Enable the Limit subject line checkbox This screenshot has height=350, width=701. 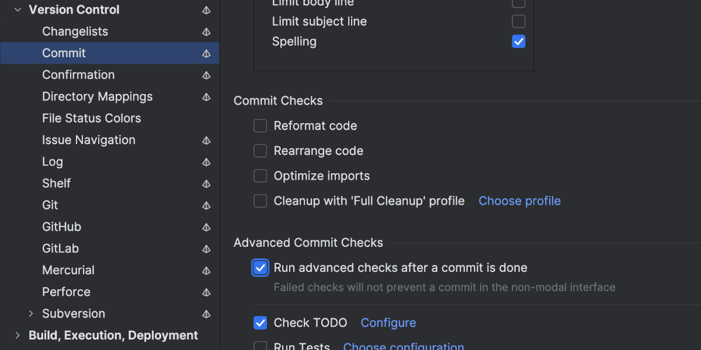coord(519,22)
